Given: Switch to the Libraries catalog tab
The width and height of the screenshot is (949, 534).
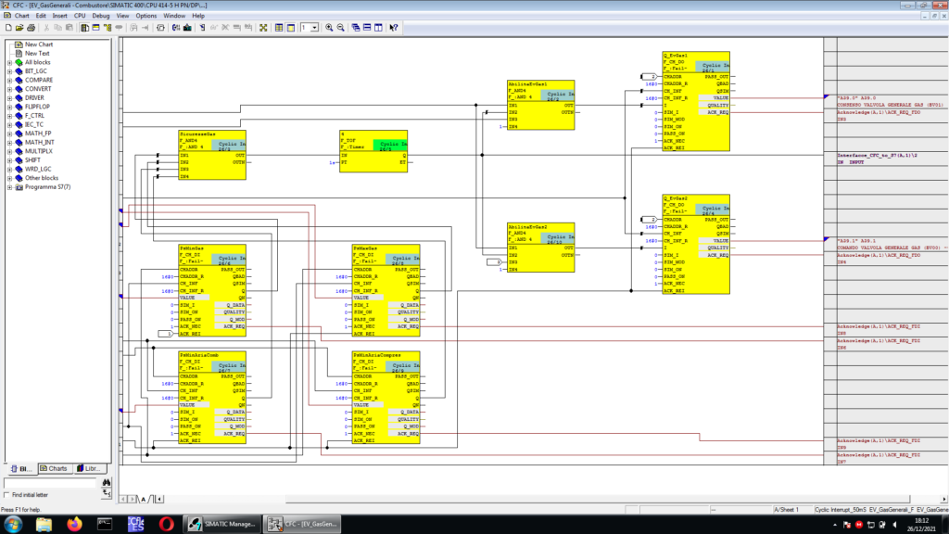Looking at the screenshot, I should (90, 468).
